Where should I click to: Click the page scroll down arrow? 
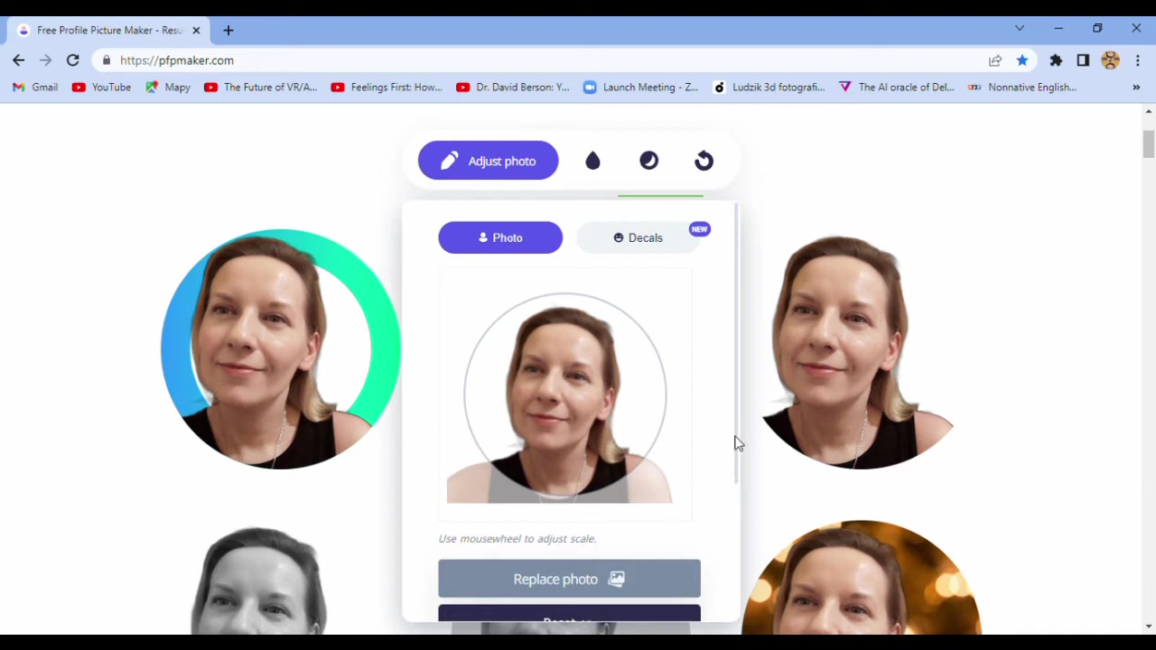[1148, 627]
